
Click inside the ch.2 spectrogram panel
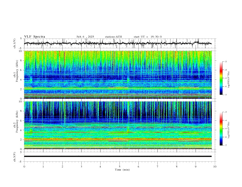[118, 125]
